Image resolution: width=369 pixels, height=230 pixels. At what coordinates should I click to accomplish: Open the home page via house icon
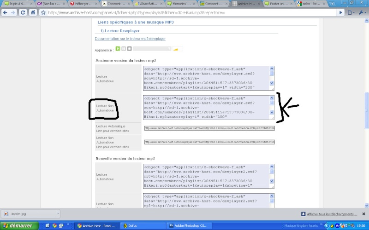(x=33, y=13)
